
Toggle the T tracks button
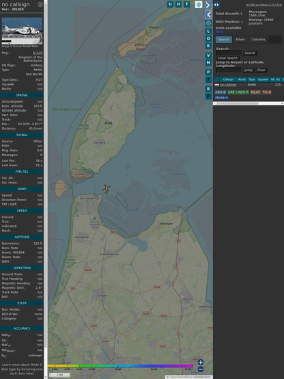pyautogui.click(x=187, y=4)
